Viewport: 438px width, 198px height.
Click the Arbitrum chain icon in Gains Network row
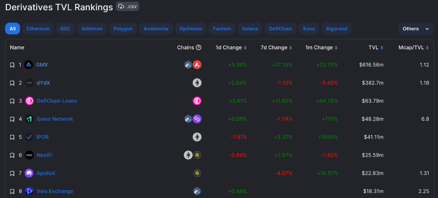pyautogui.click(x=188, y=119)
